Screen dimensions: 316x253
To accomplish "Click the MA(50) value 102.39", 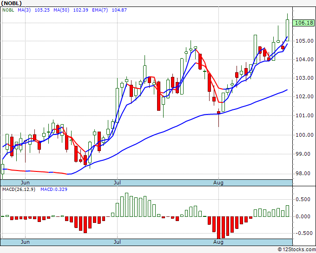I will tap(80, 10).
